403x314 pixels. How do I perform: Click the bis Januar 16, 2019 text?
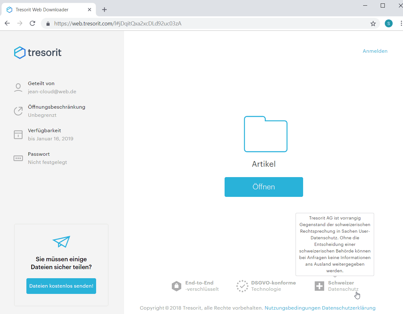51,139
